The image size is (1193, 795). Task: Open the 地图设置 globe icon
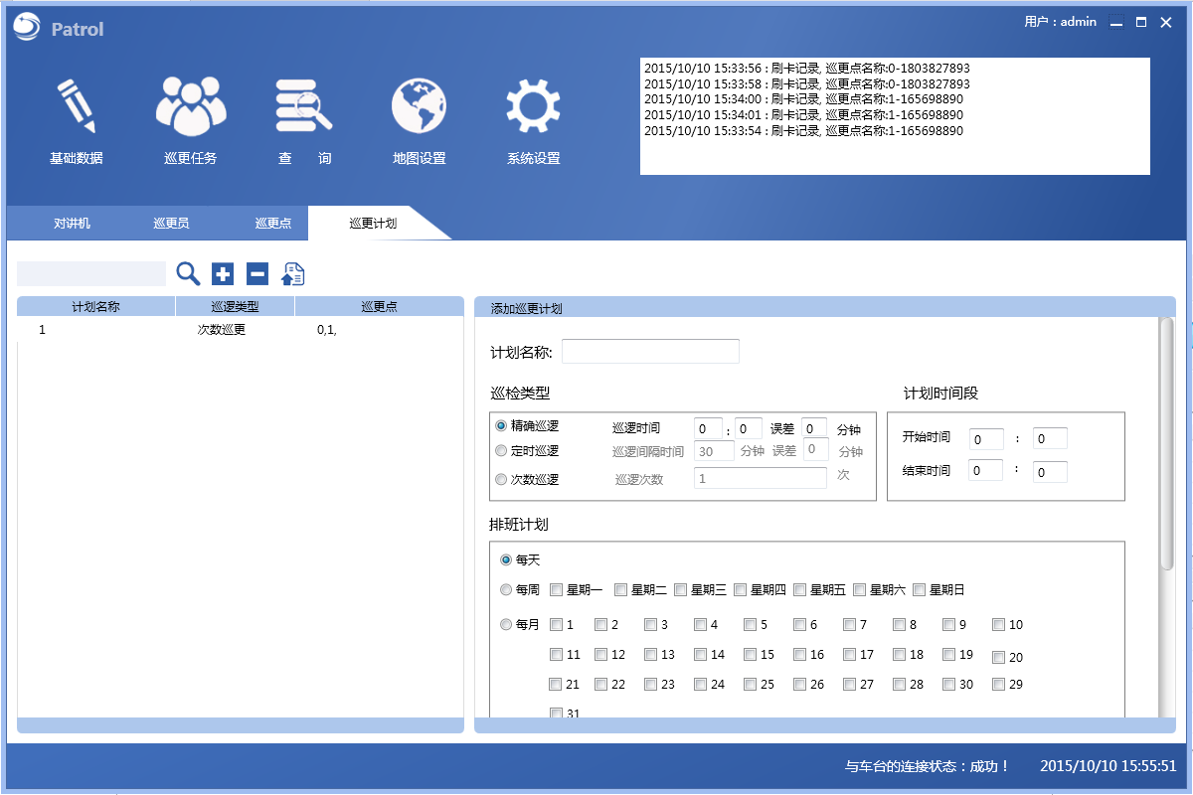click(x=419, y=107)
